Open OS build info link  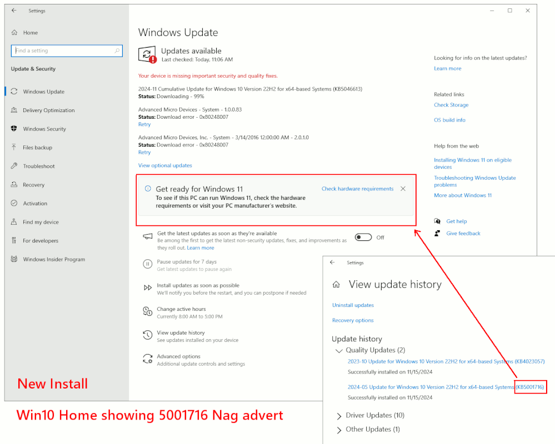pos(449,120)
